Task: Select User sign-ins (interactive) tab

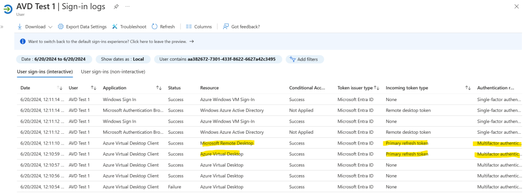Action: [x=45, y=71]
